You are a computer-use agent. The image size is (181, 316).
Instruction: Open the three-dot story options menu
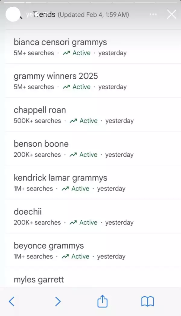[153, 14]
